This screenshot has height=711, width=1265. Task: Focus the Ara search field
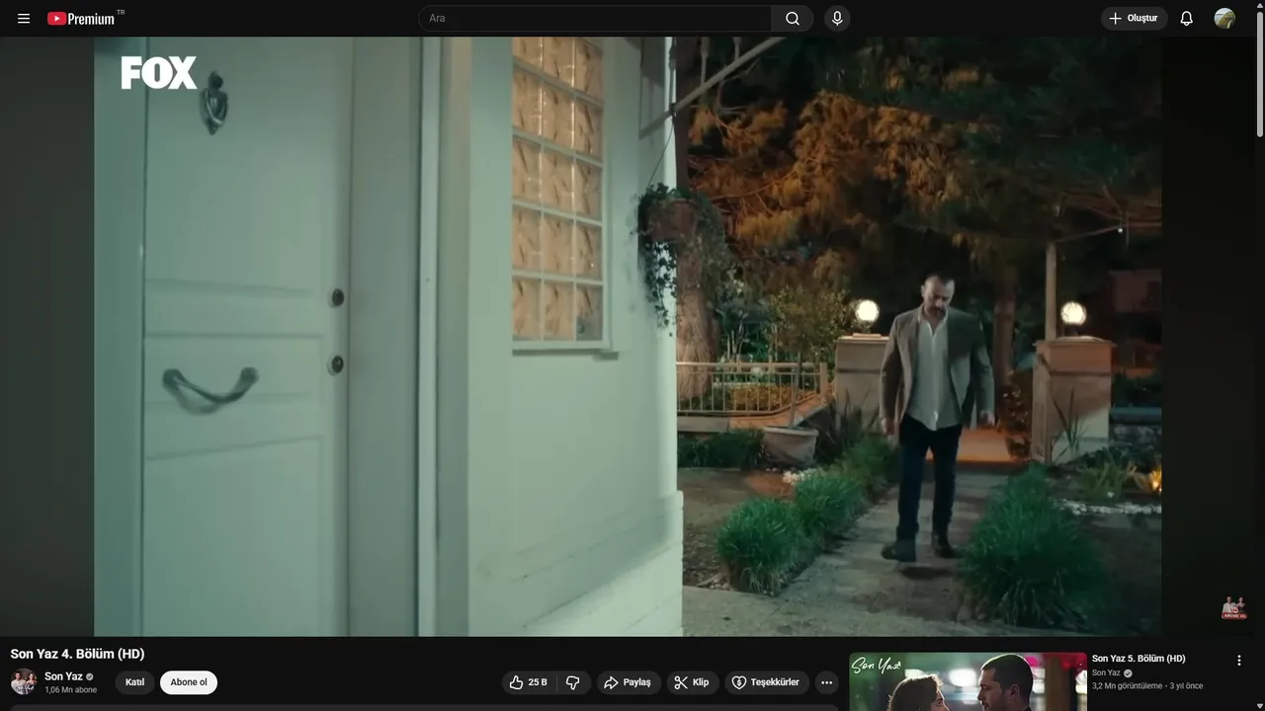(x=596, y=19)
